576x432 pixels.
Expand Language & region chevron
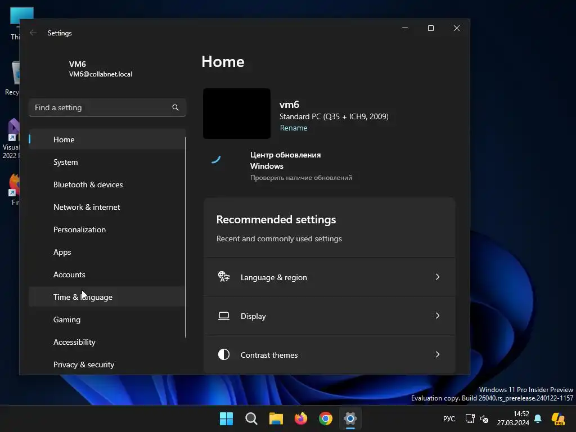pyautogui.click(x=438, y=277)
